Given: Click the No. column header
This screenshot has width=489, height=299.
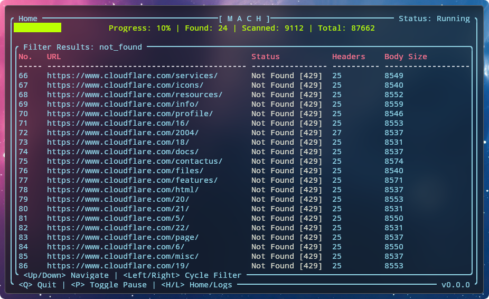Looking at the screenshot, I should [25, 57].
